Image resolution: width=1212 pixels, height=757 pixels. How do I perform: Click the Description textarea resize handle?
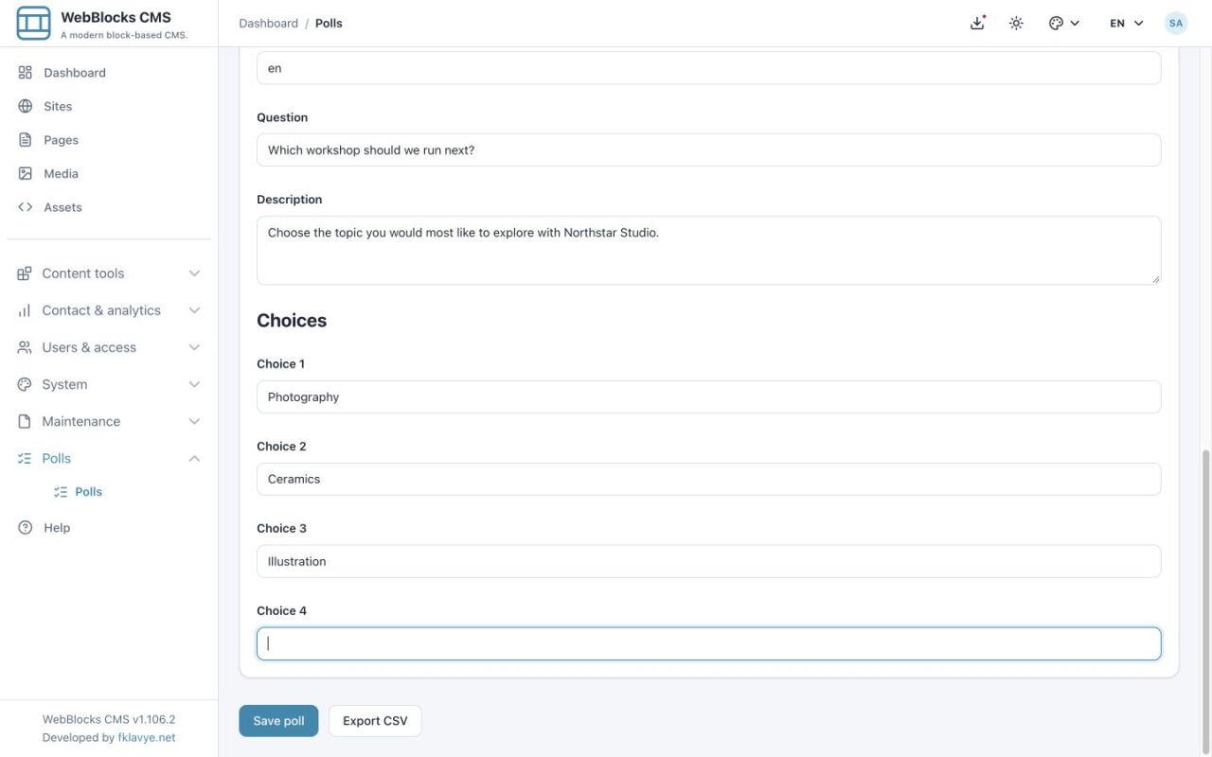coord(1155,279)
